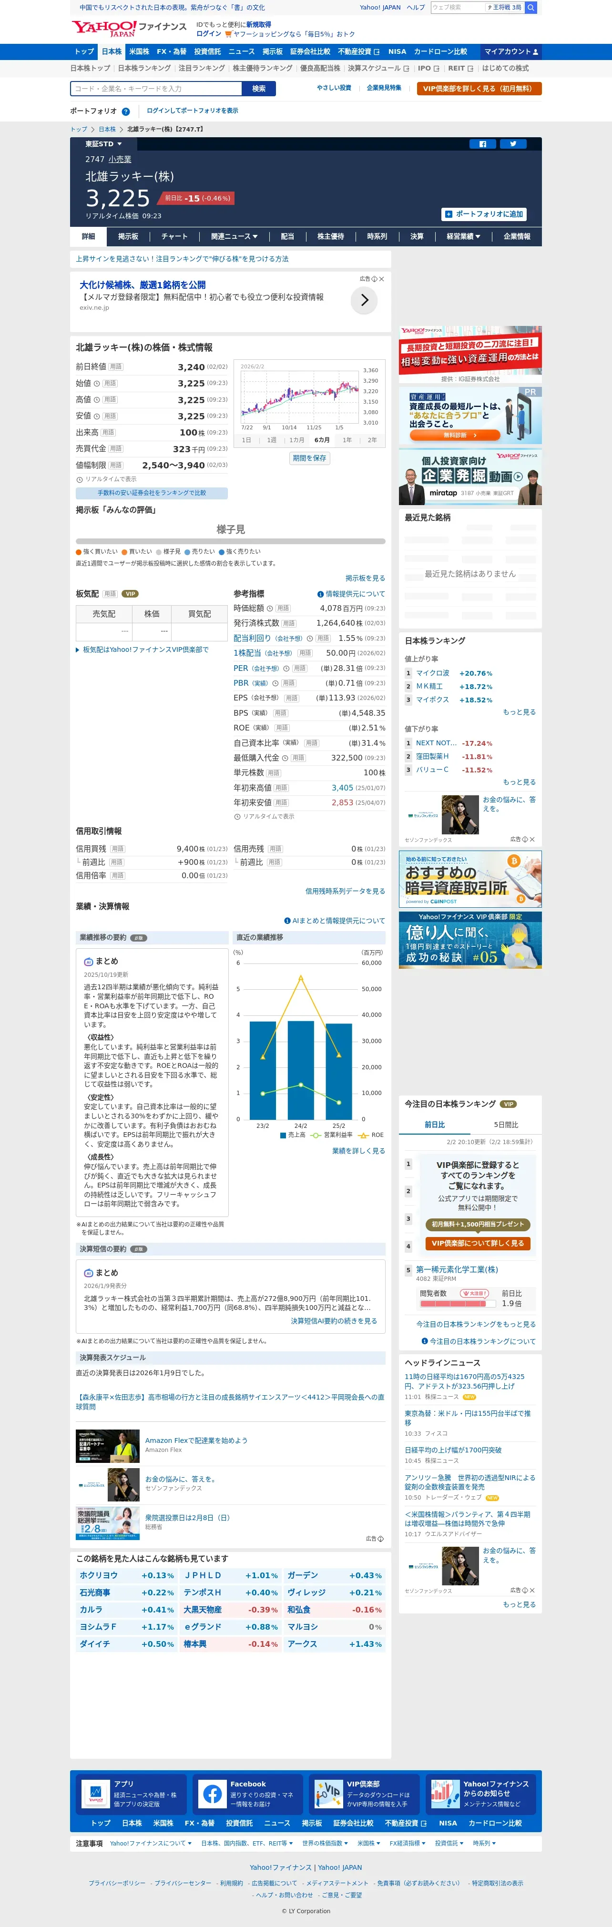Select the 1年 chart period
This screenshot has width=612, height=1927.
tap(347, 440)
